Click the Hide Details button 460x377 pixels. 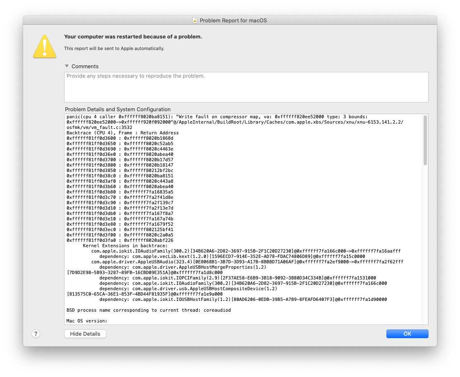[85, 334]
